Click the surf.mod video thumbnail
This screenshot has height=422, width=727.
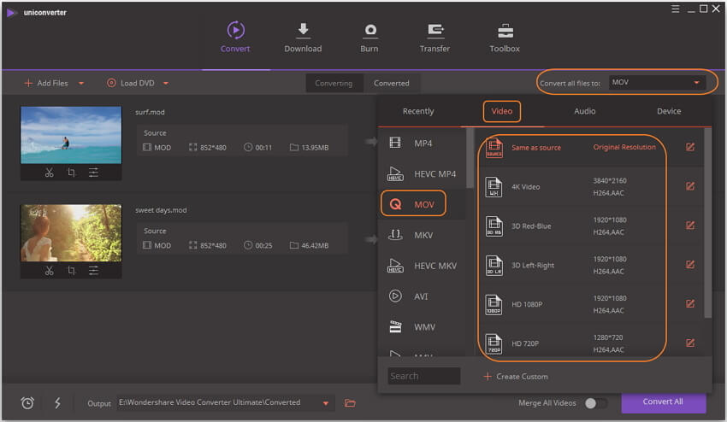point(71,135)
